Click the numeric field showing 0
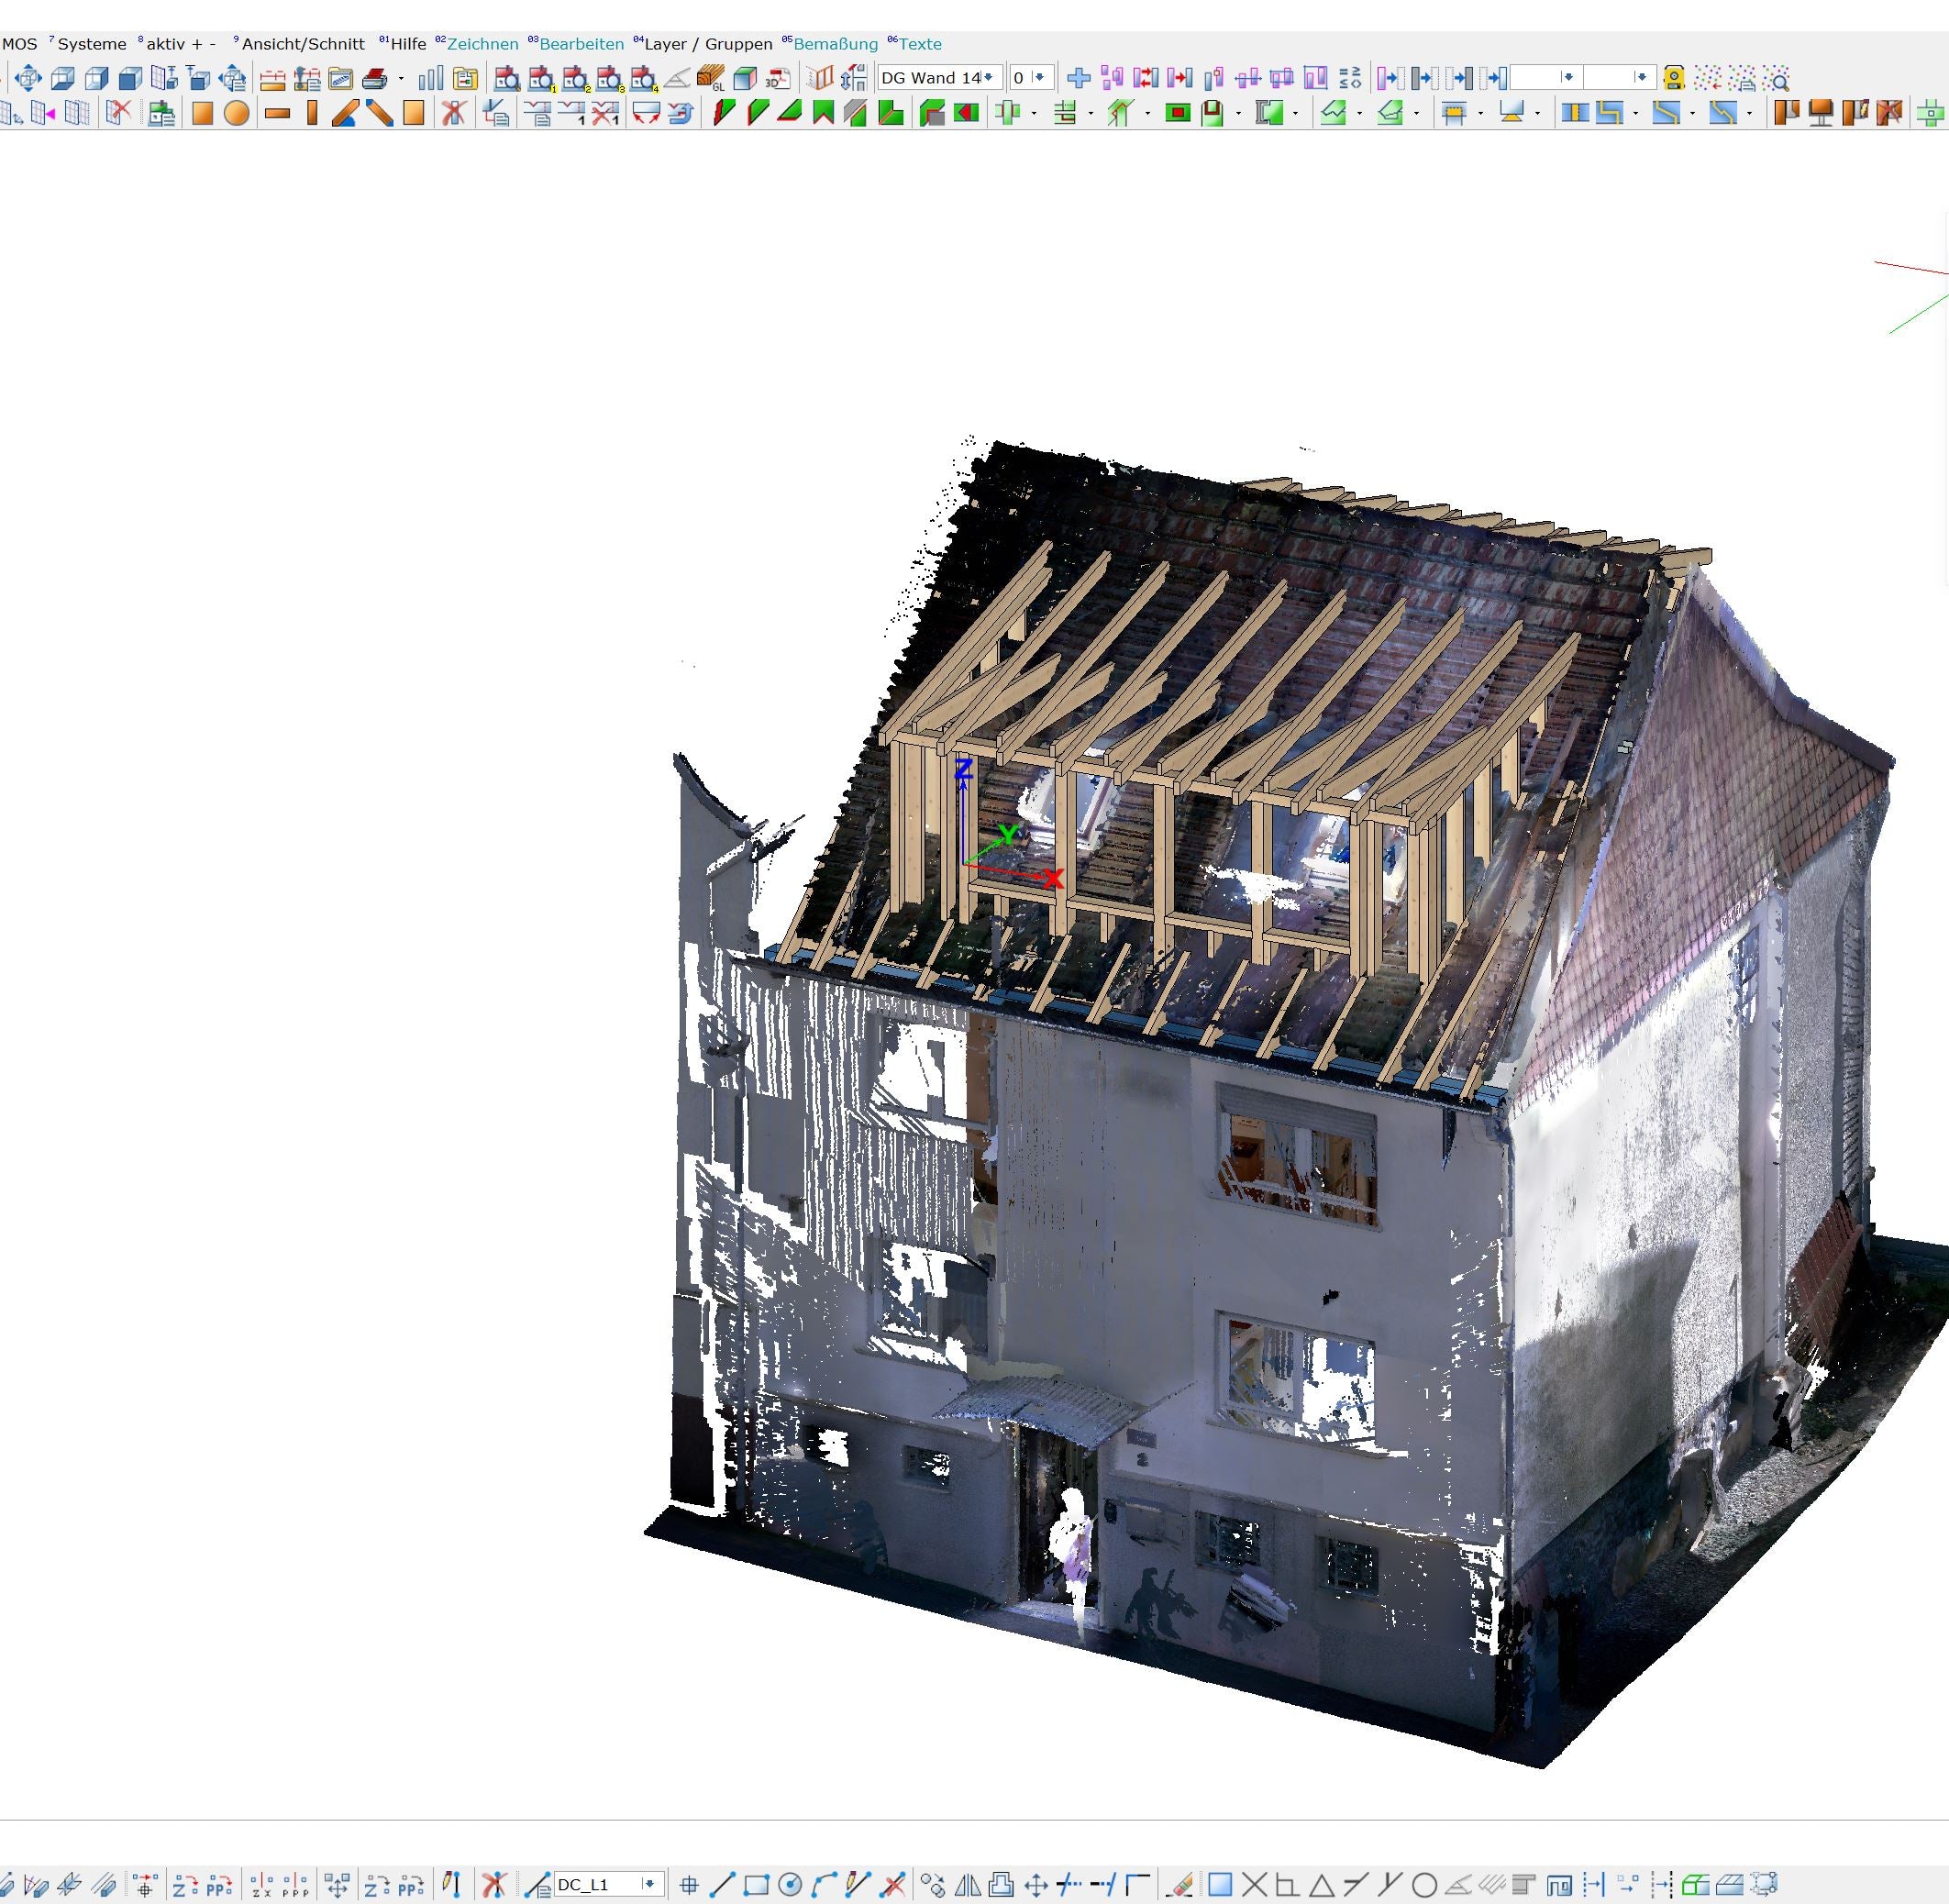 1020,78
